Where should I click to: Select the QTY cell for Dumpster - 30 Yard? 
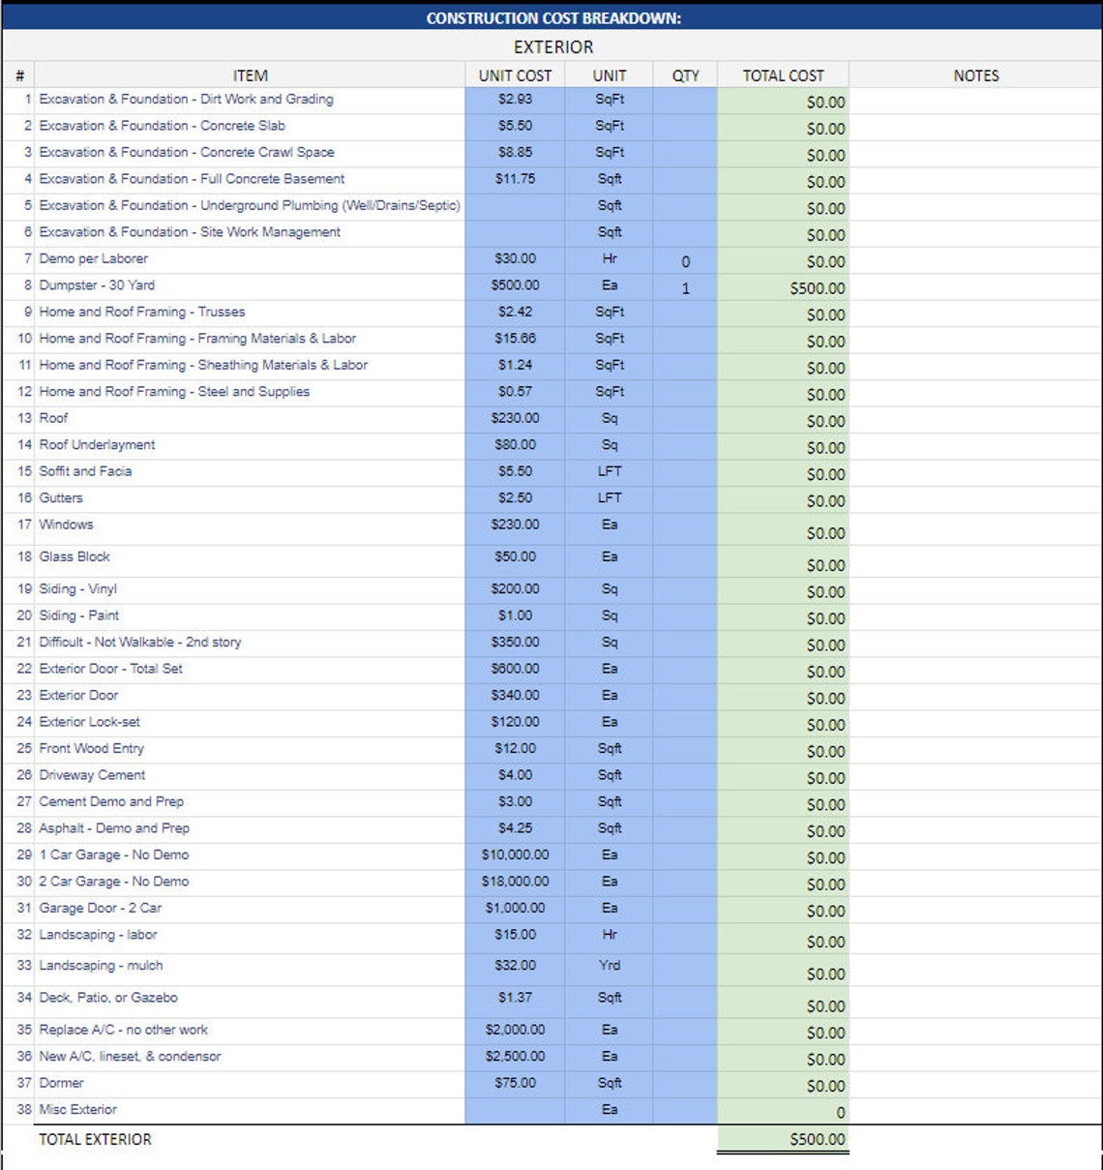pos(687,287)
